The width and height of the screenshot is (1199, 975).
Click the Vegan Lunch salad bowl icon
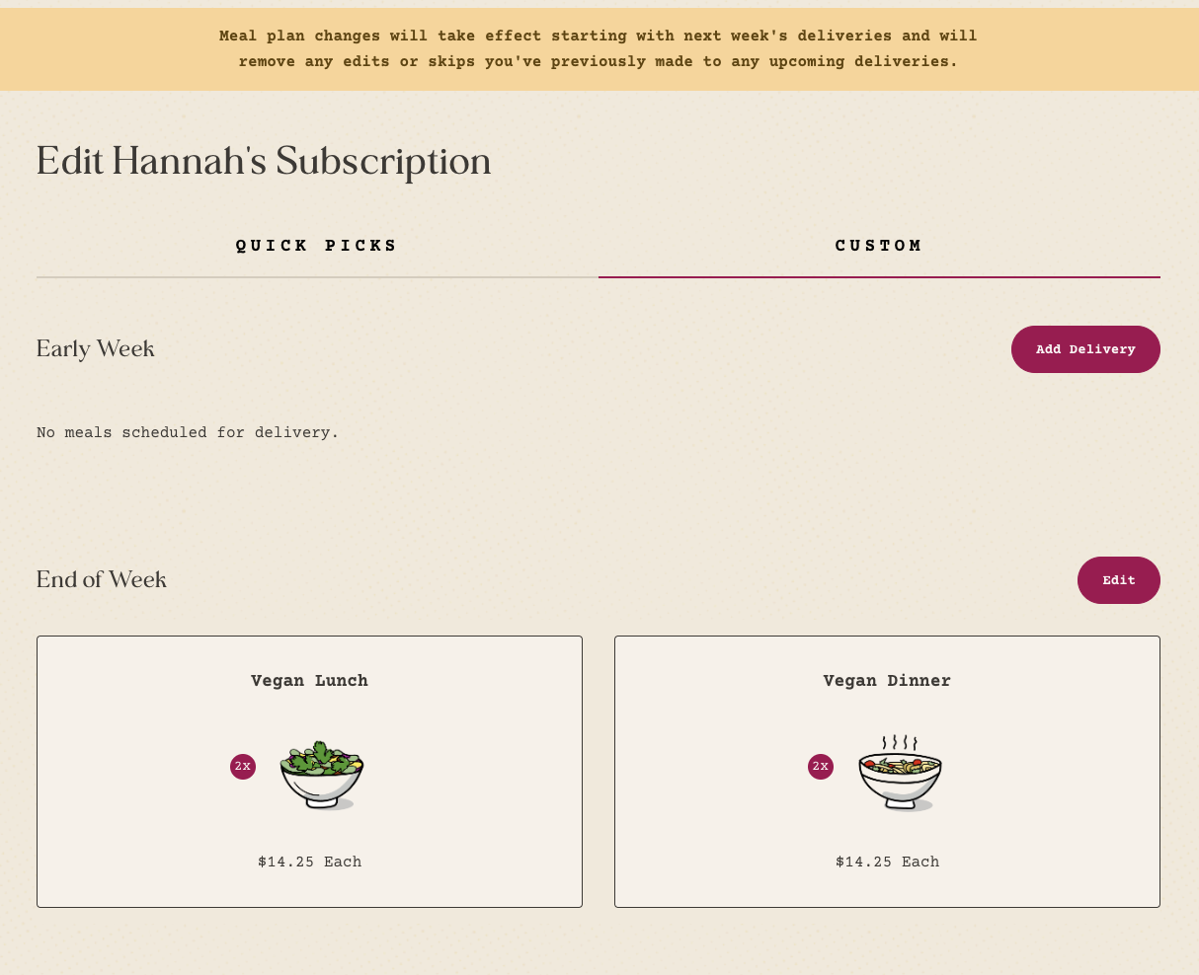[x=322, y=775]
